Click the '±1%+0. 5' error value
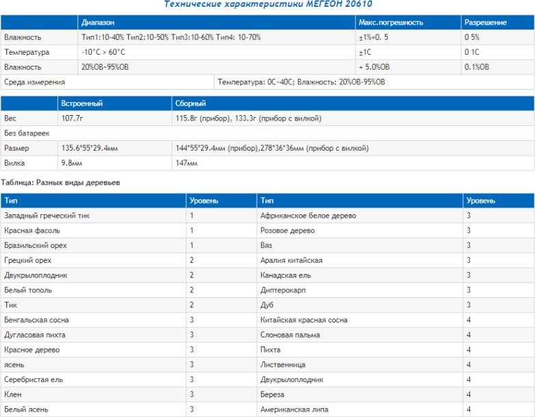 click(x=373, y=37)
